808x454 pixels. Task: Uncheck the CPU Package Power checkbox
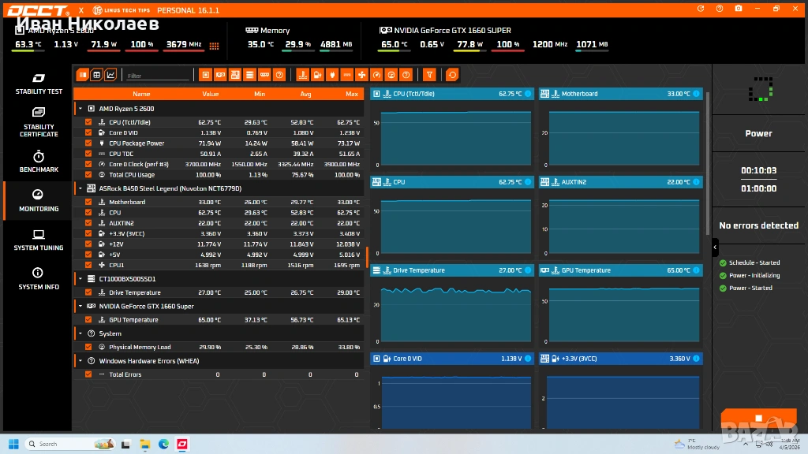coord(88,143)
